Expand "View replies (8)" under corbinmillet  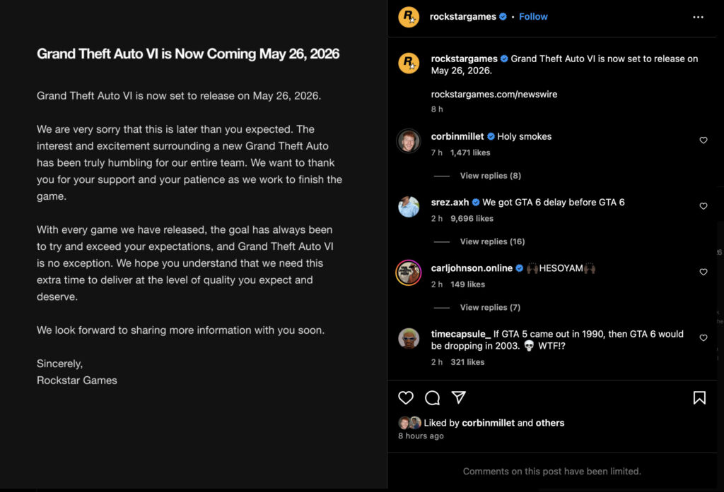click(x=490, y=176)
